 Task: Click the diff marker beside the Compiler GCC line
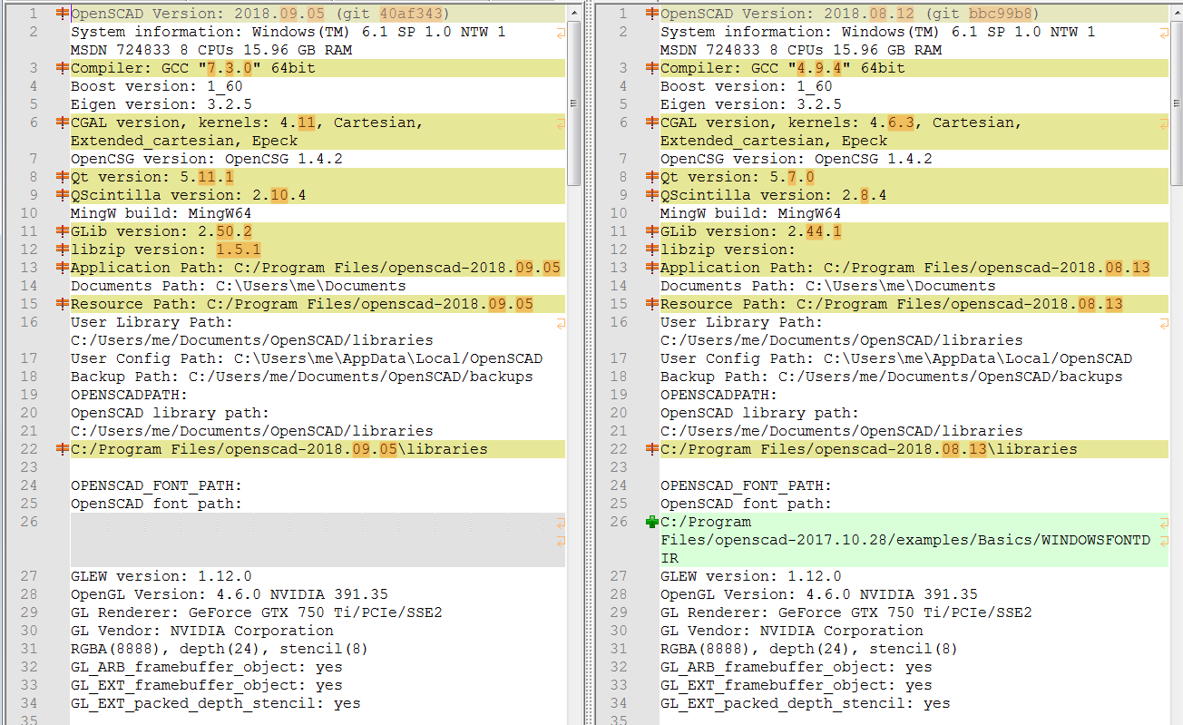(64, 67)
